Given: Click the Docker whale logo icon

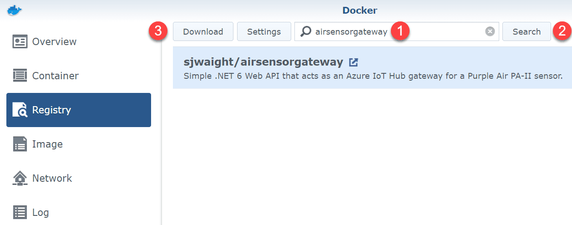Looking at the screenshot, I should click(x=15, y=10).
